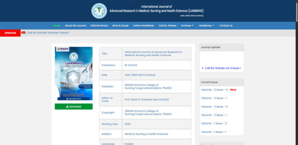Click the Starting Year 2023 value
298x145 pixels.
point(128,124)
